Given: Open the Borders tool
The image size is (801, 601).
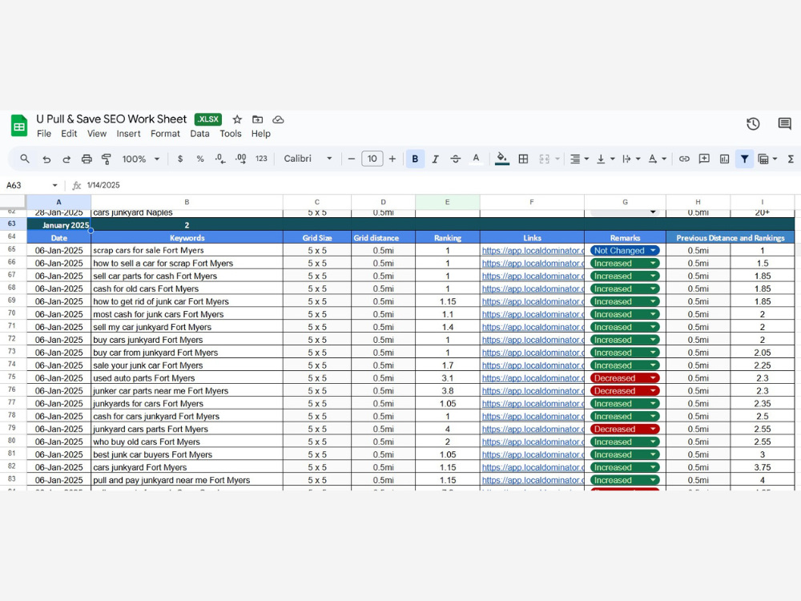Looking at the screenshot, I should click(x=523, y=159).
